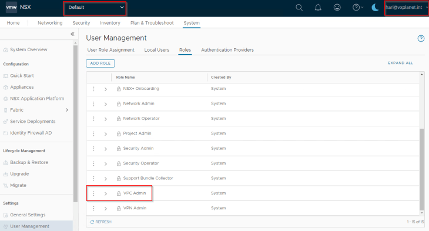Open the notifications bell

point(318,8)
